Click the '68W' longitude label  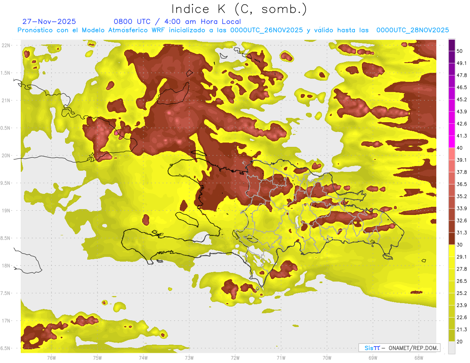[x=419, y=358]
